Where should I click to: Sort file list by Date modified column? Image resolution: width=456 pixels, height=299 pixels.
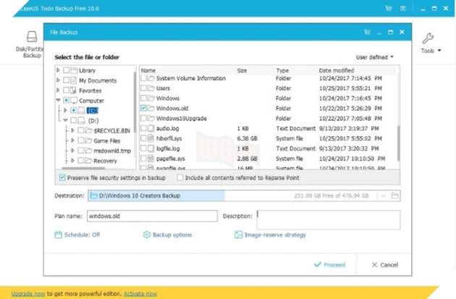tap(336, 70)
